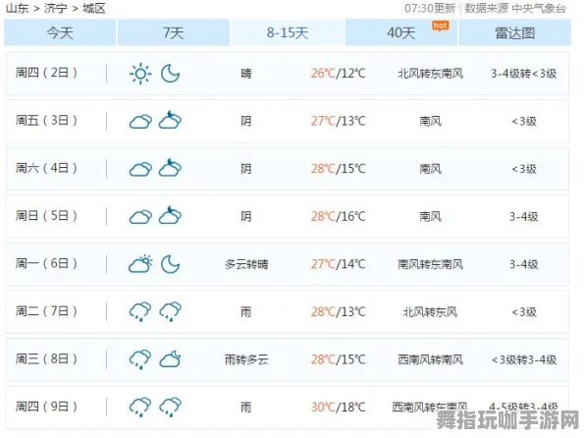Click the rain night icon for 周二 7日

point(171,311)
